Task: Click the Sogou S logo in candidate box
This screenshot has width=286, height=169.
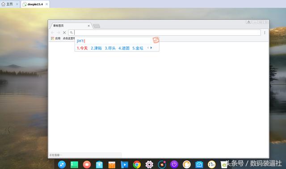Action: (x=156, y=40)
